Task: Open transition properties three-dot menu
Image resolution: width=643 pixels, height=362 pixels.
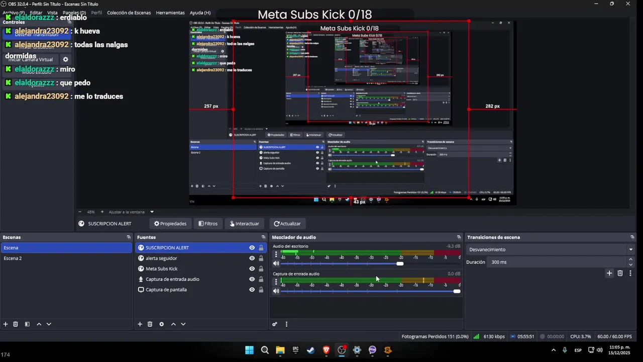Action: [x=630, y=273]
